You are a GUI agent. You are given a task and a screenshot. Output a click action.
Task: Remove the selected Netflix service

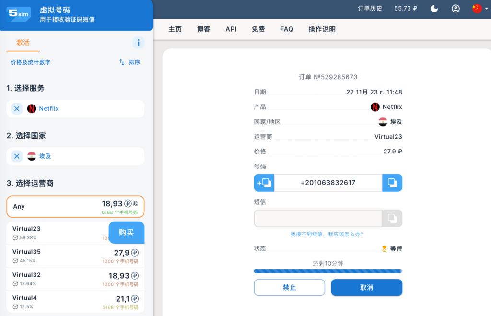[17, 109]
